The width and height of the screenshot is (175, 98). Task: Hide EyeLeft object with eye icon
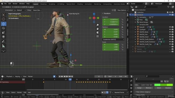point(170,27)
